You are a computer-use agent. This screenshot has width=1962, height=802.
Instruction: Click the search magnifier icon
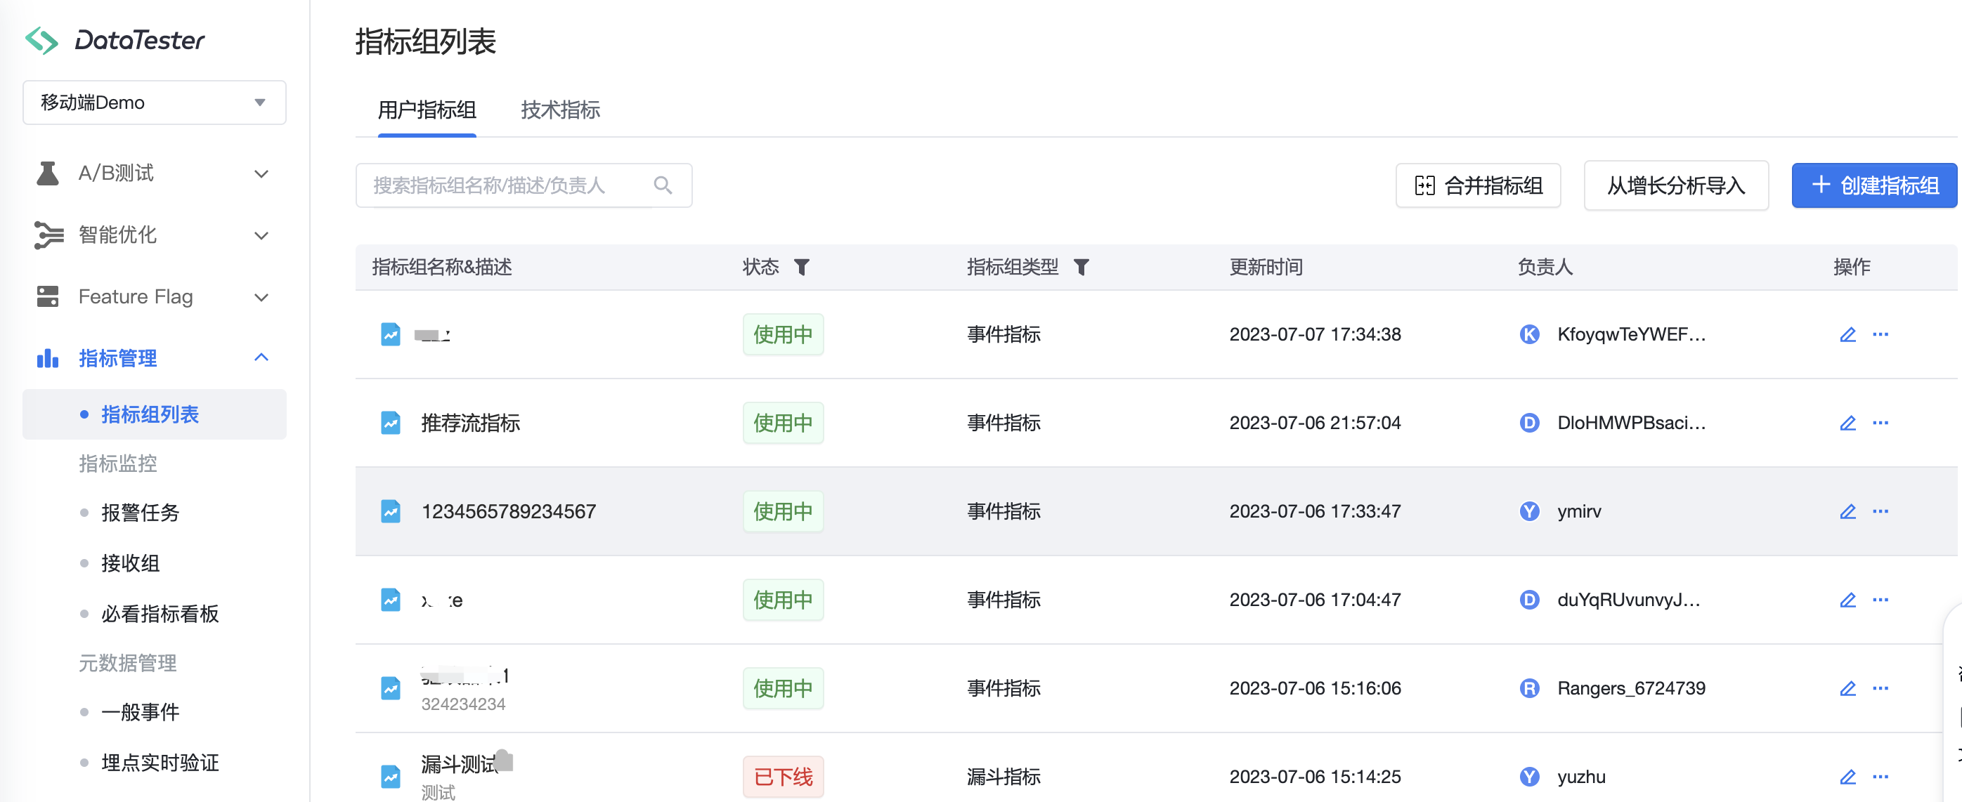[x=663, y=185]
